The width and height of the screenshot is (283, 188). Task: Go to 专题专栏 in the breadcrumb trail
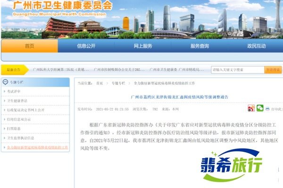pyautogui.click(x=118, y=83)
